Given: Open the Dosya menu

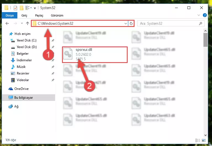Looking at the screenshot, I should [10, 15].
